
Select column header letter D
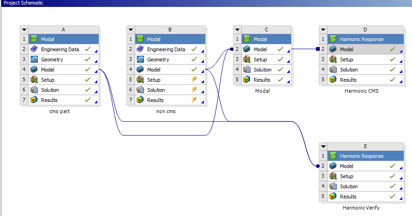pyautogui.click(x=365, y=30)
